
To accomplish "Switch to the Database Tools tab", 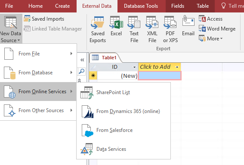I will coord(141,6).
